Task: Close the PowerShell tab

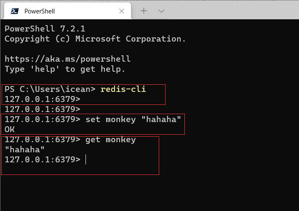Action: [x=122, y=11]
